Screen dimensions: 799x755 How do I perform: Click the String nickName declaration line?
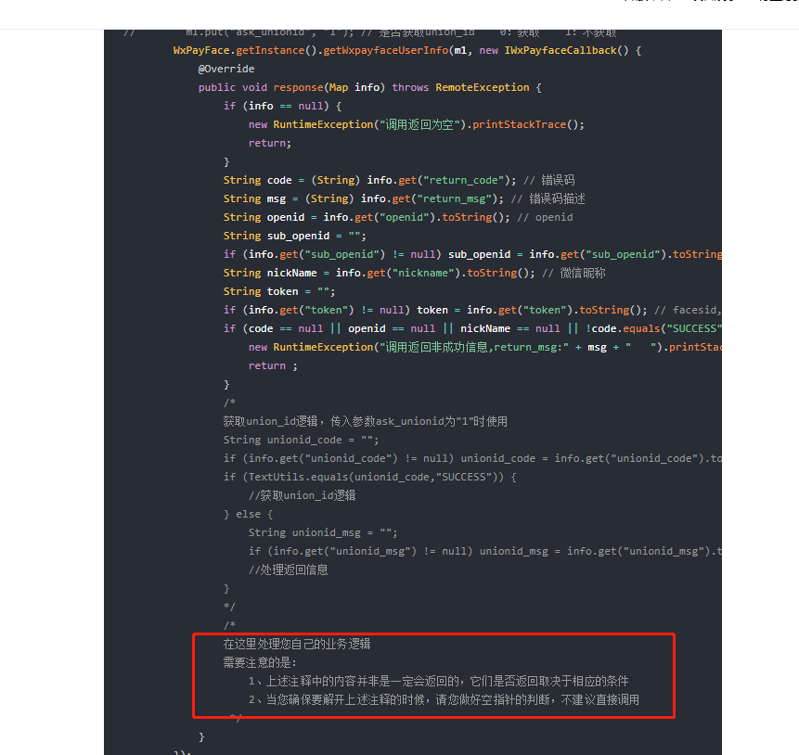coord(414,273)
